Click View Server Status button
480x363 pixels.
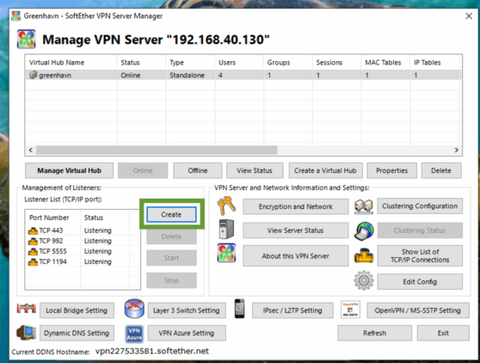click(x=296, y=231)
